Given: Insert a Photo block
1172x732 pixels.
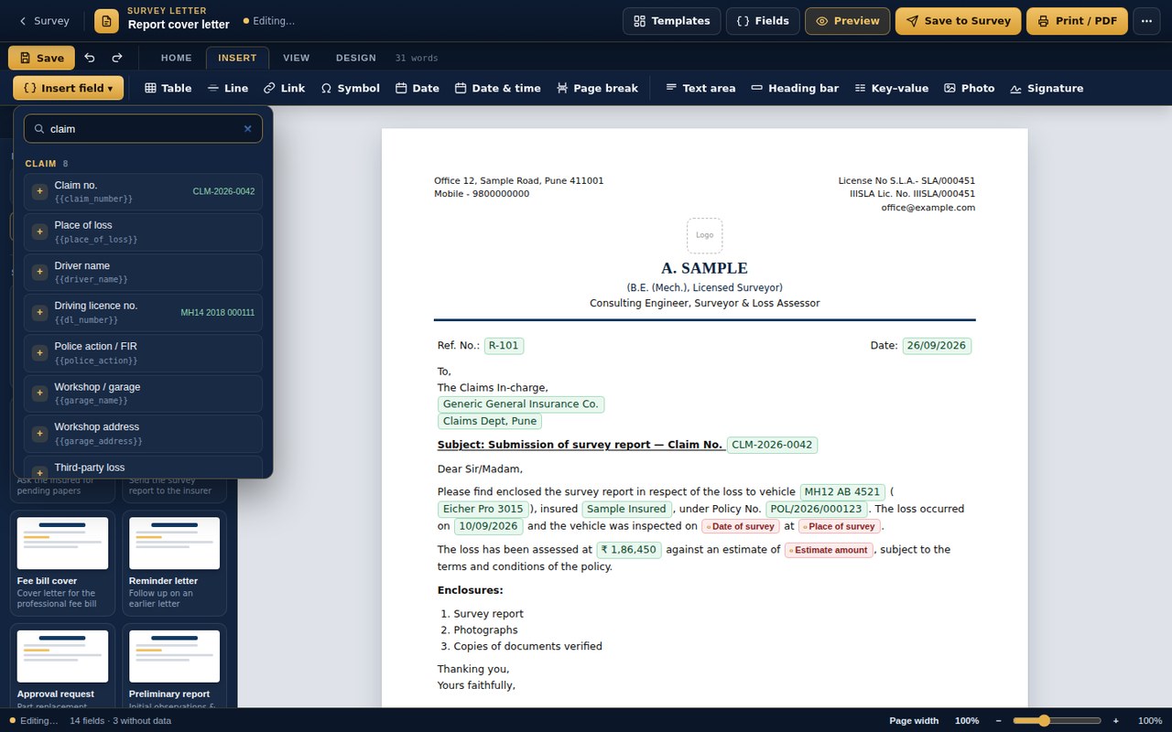Looking at the screenshot, I should 970,88.
